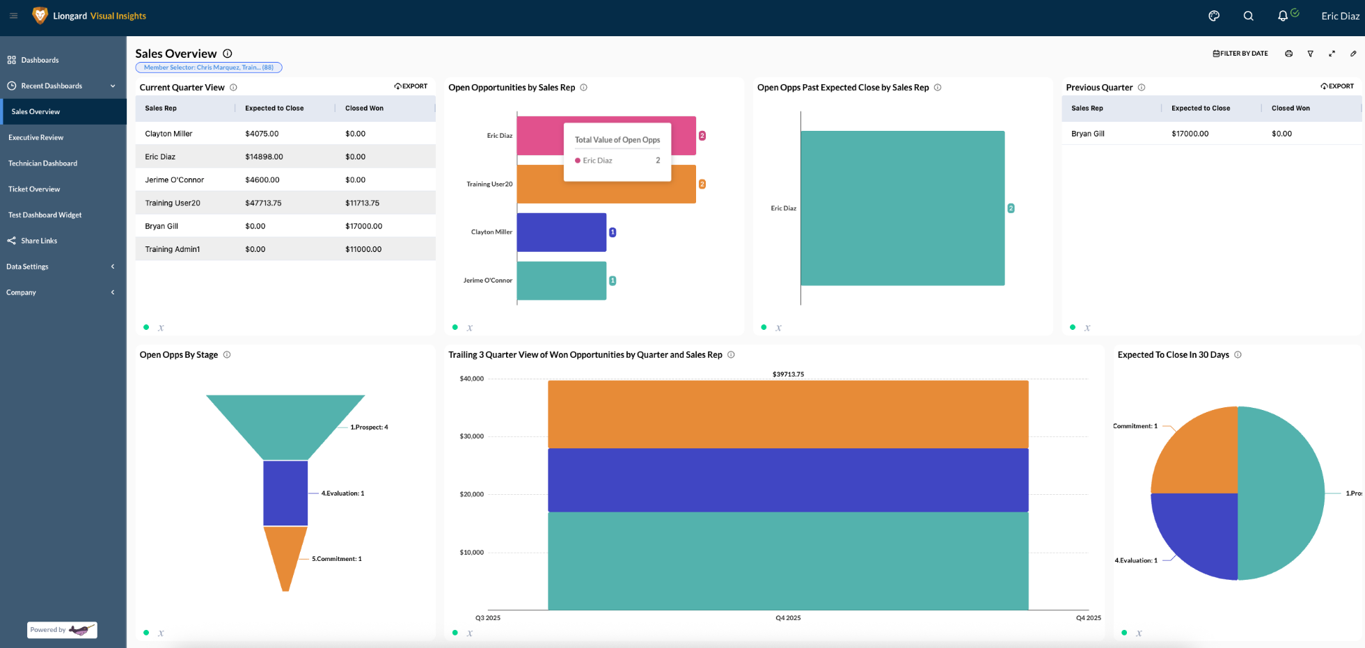The width and height of the screenshot is (1365, 648).
Task: Open Previous Quarter info icon
Action: pos(1142,88)
